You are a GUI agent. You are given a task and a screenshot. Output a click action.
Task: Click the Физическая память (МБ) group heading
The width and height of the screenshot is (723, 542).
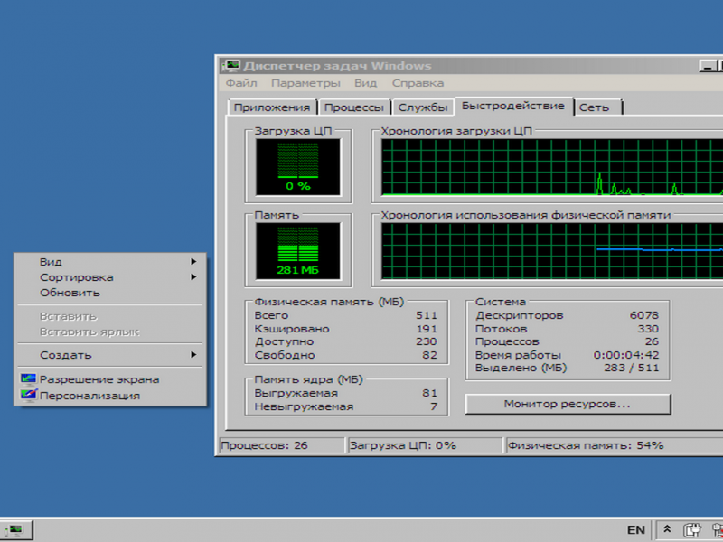coord(329,302)
